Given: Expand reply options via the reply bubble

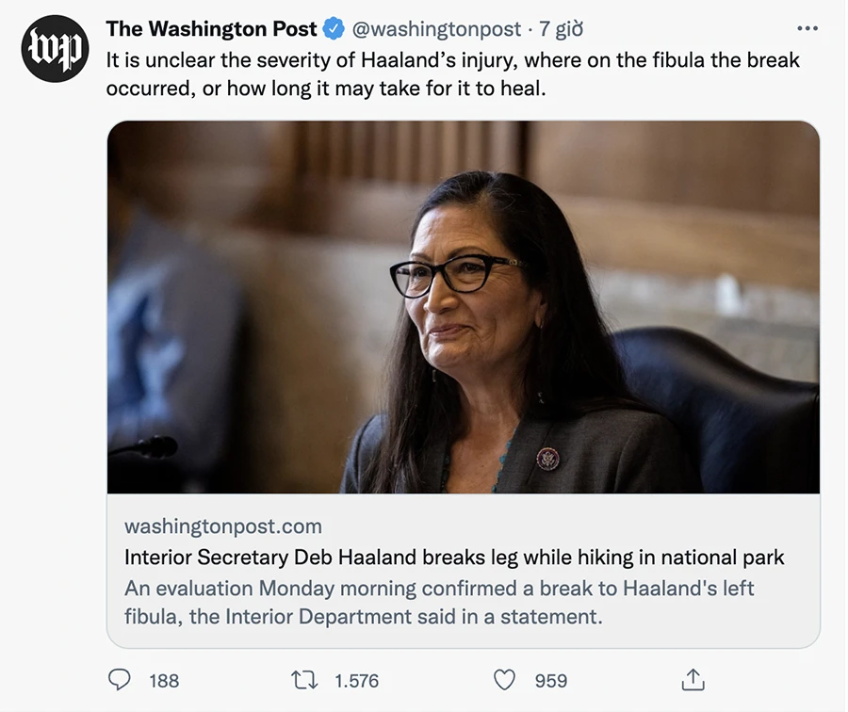Looking at the screenshot, I should point(120,680).
